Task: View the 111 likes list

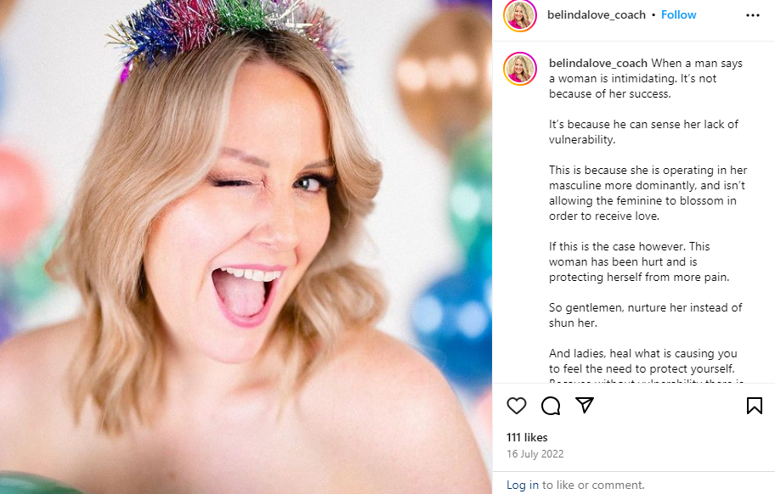Action: (x=527, y=437)
